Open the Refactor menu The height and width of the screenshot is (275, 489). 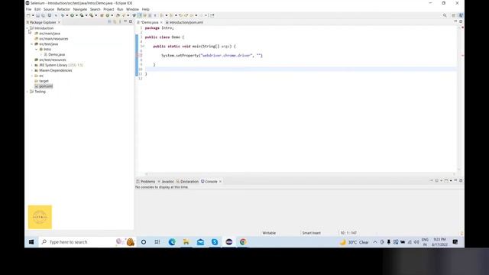tap(63, 9)
